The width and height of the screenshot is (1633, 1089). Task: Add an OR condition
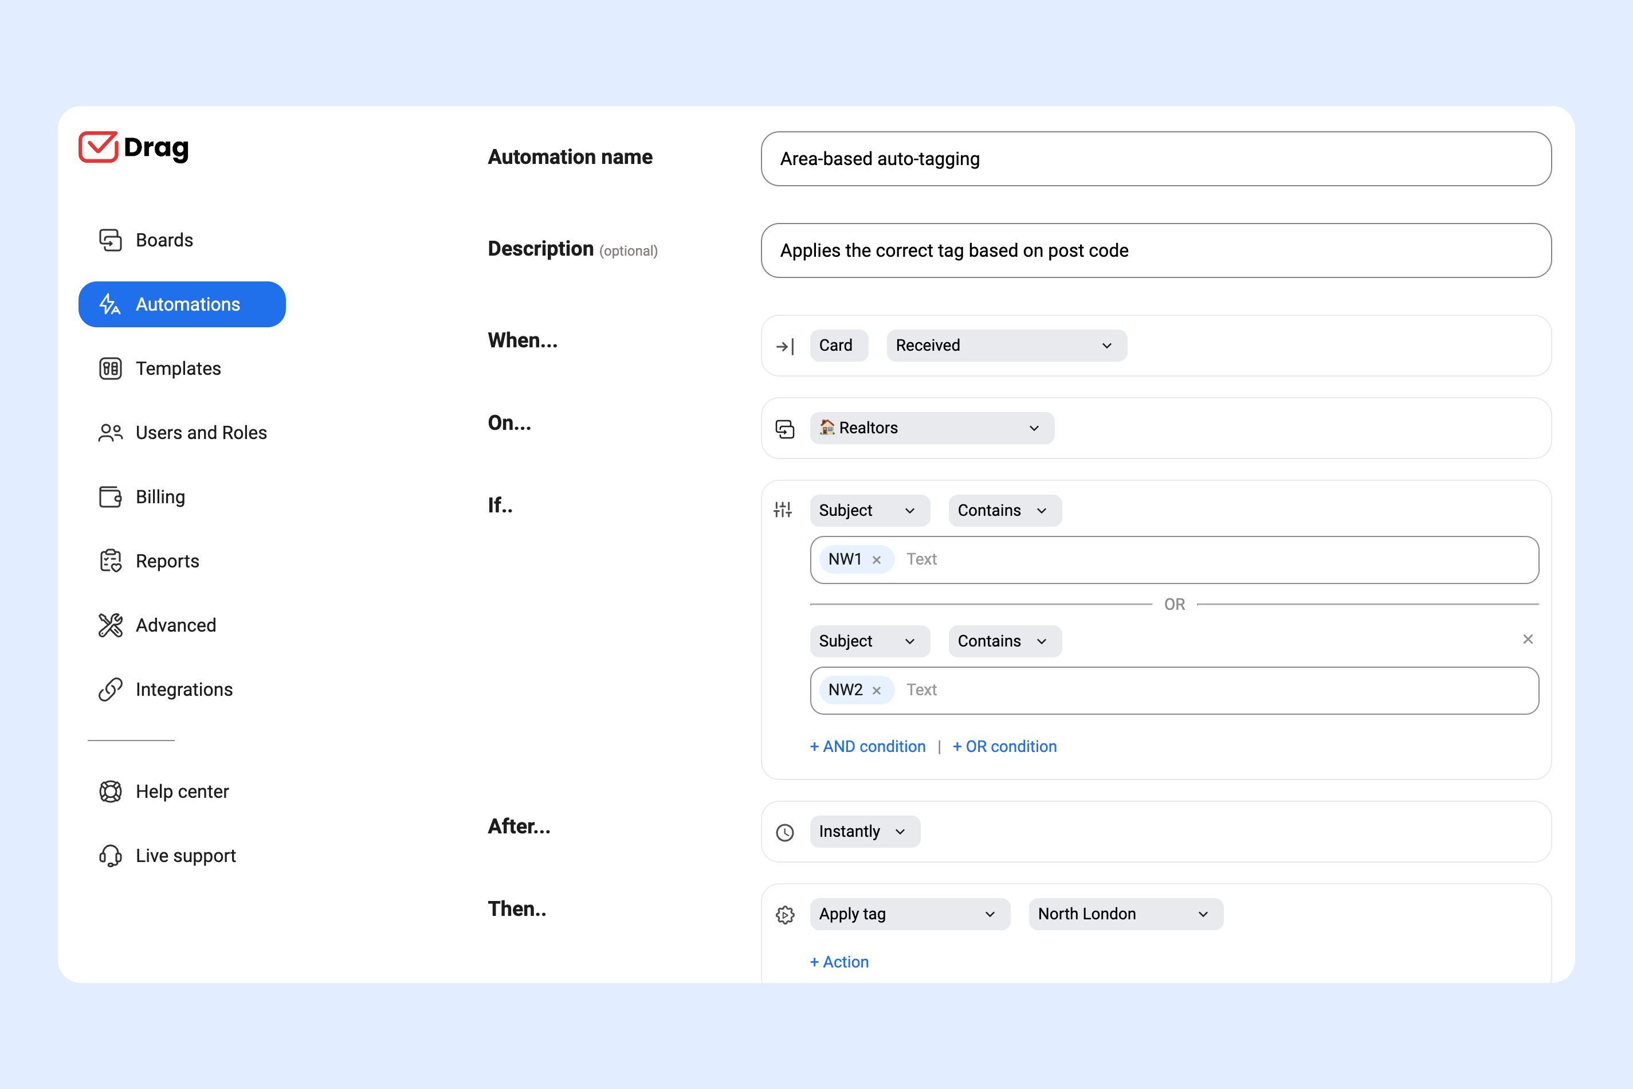1004,747
